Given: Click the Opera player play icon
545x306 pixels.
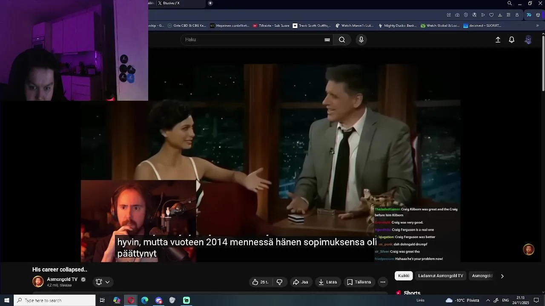Looking at the screenshot, I should [x=483, y=15].
